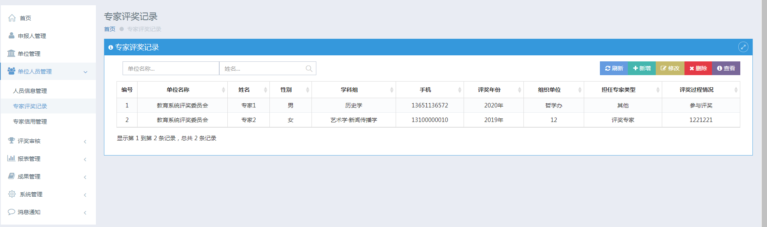Click the home icon beside 首页
Screen dimensions: 767x227
[12, 18]
